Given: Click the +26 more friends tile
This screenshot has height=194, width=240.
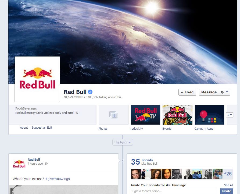Looking at the screenshot, I should (x=228, y=174).
